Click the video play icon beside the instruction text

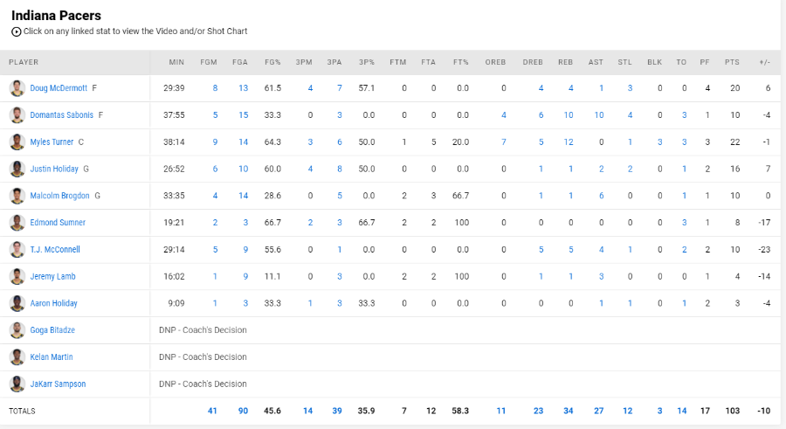tap(16, 31)
